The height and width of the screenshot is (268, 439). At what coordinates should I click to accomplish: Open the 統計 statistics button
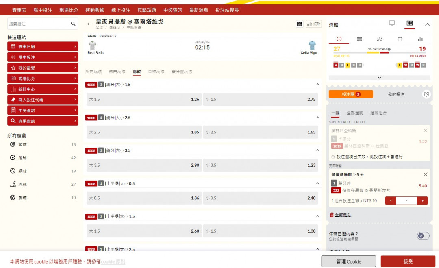(313, 24)
